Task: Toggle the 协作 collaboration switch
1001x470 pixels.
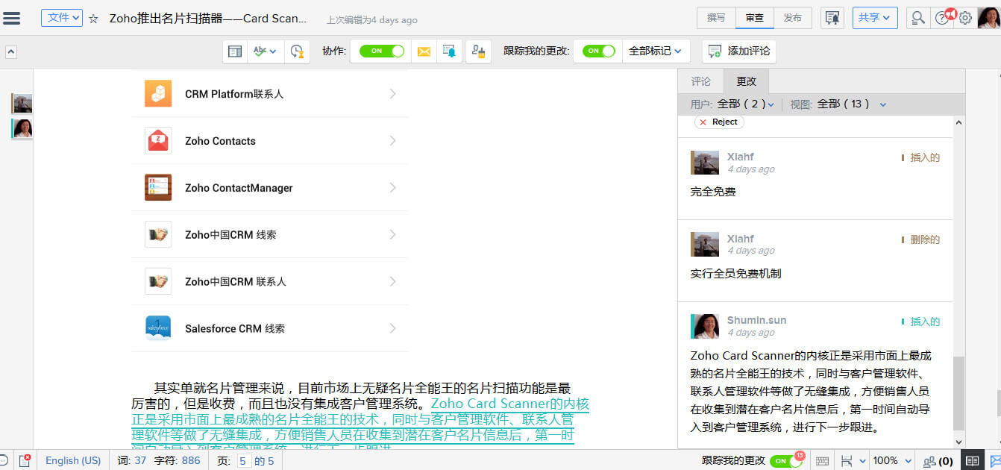Action: pos(381,51)
